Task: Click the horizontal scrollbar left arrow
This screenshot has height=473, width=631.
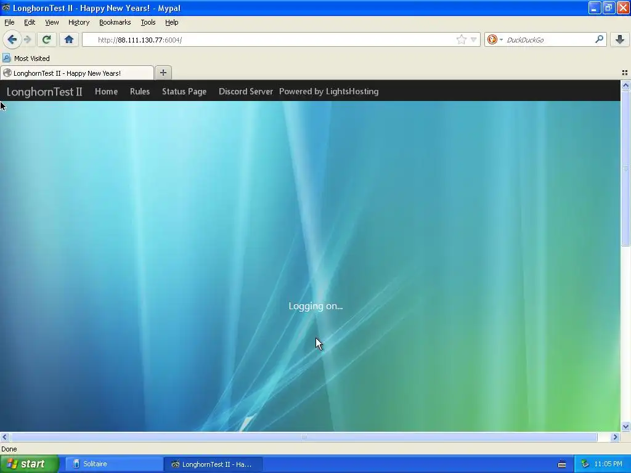Action: (x=4, y=437)
